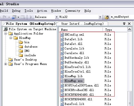
Task: Click the scroll up arrow in file list
Action: [130, 29]
